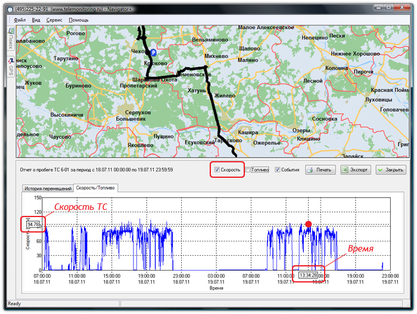Click the green checkmark on Закрыть
Viewport: 417px width, 314px height.
(x=381, y=170)
